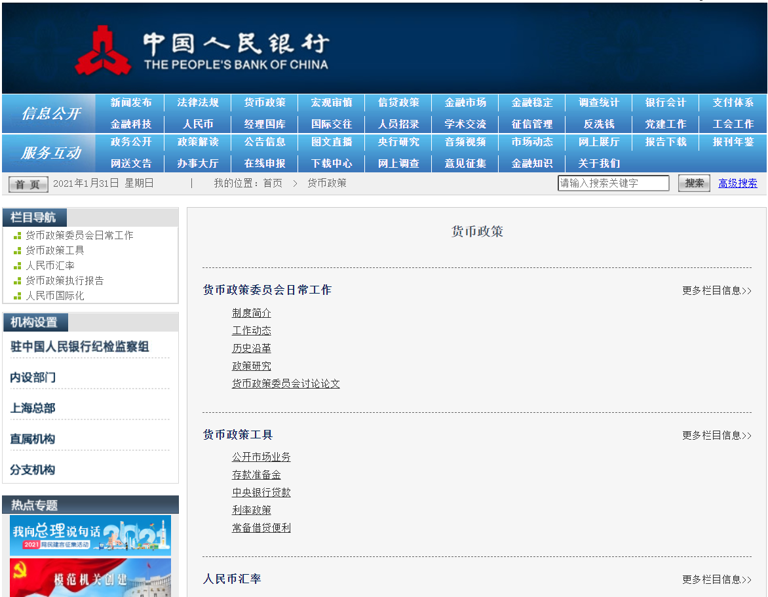Viewport: 768px width, 597px height.
Task: Click 更多栏目信息 next to 货币政策工具
Action: click(x=717, y=434)
